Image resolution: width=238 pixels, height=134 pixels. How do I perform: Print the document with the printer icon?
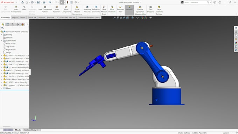coord(44,2)
